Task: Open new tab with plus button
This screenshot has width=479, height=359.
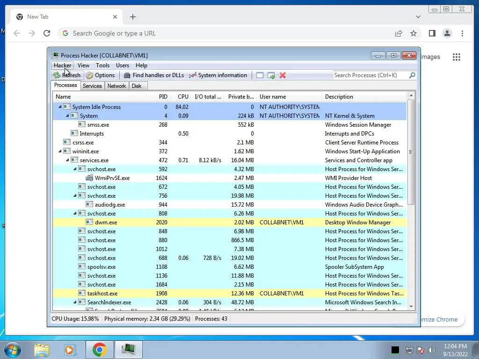Action: (x=132, y=17)
